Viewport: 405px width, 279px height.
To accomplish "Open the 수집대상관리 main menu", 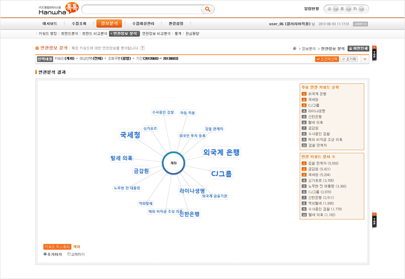I will 143,24.
